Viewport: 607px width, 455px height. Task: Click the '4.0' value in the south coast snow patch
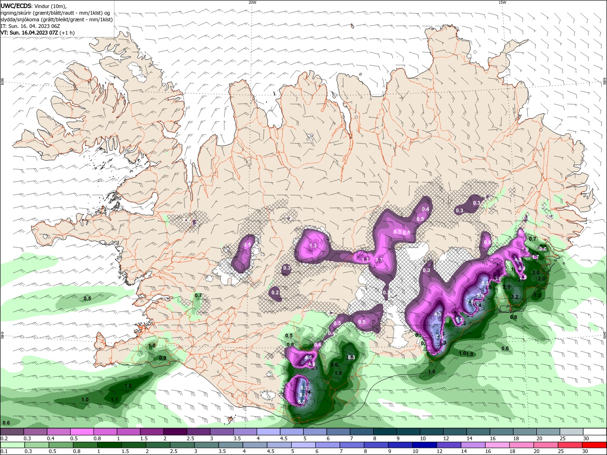[312, 364]
